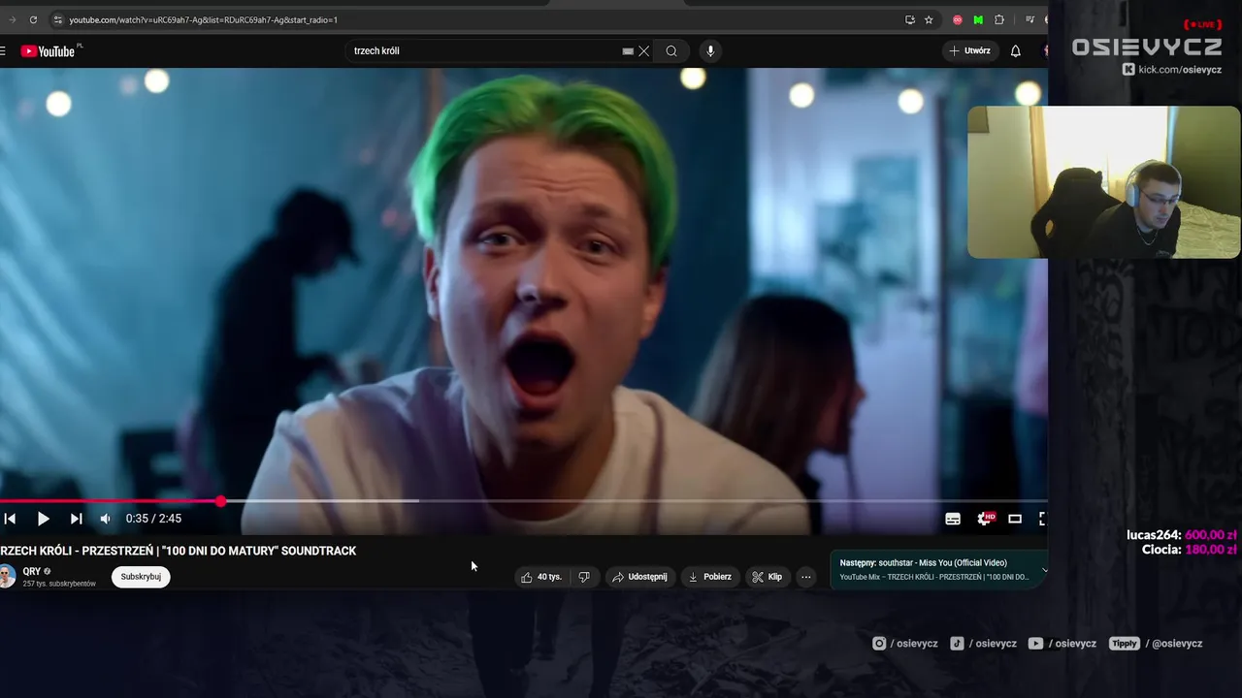Reload the browser page
Image resolution: width=1242 pixels, height=698 pixels.
coord(33,19)
